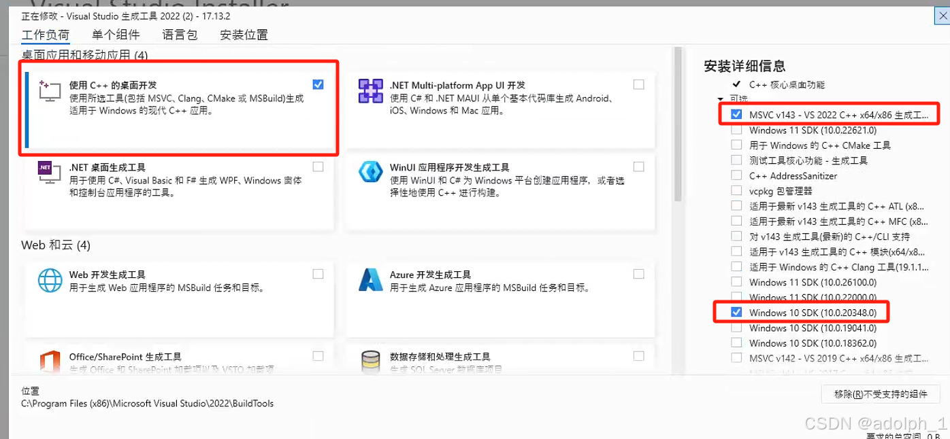
Task: Check the Azure 开发生成工具 checkbox
Action: (x=638, y=274)
